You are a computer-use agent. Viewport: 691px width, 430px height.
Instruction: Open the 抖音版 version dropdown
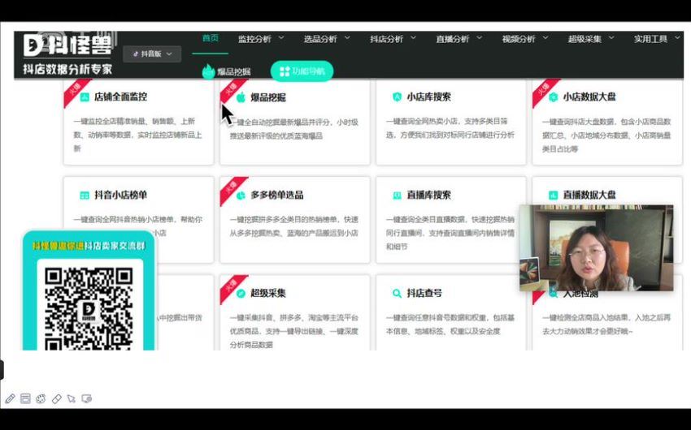(152, 54)
